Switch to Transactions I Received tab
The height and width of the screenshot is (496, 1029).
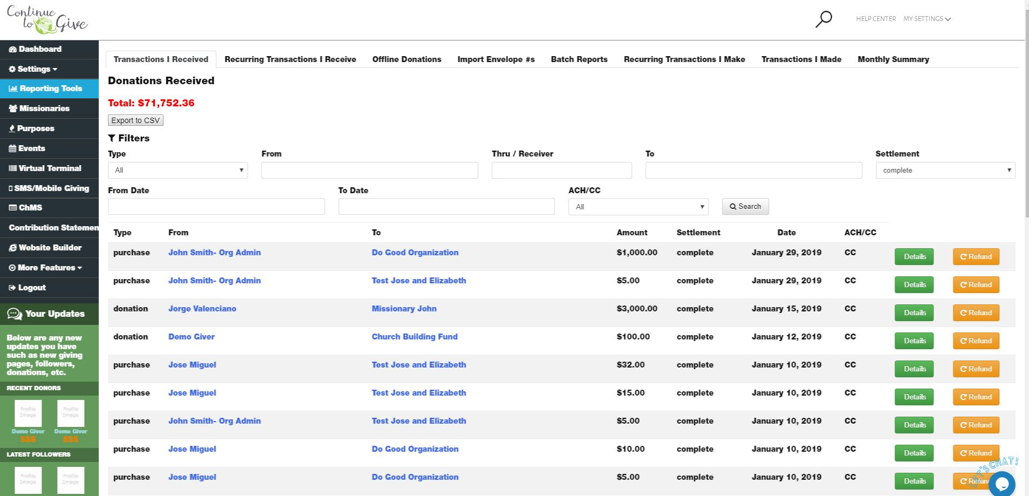coord(161,59)
